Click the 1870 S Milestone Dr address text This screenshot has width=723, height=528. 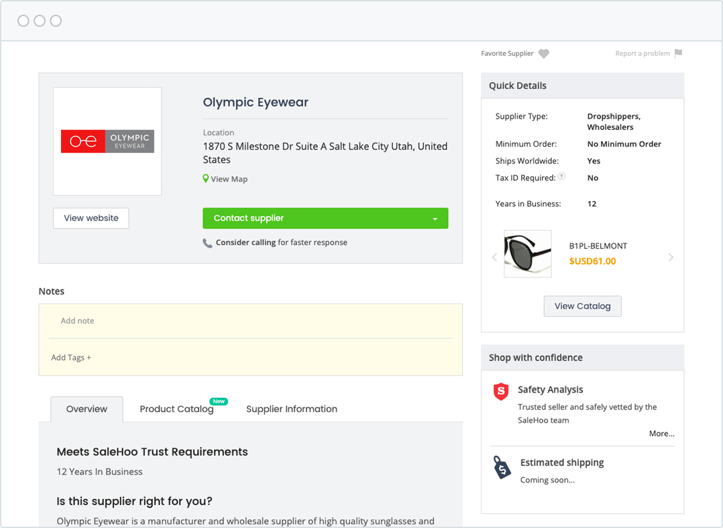pyautogui.click(x=325, y=153)
